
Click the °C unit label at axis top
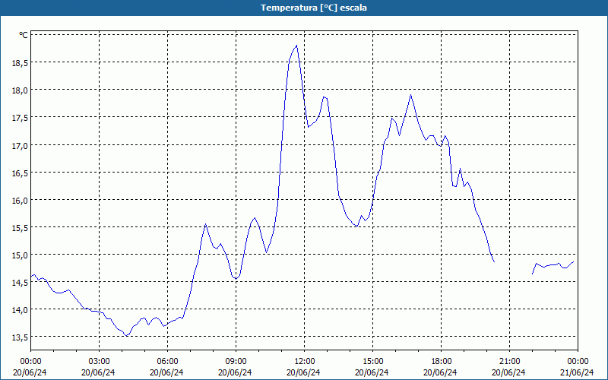point(24,35)
